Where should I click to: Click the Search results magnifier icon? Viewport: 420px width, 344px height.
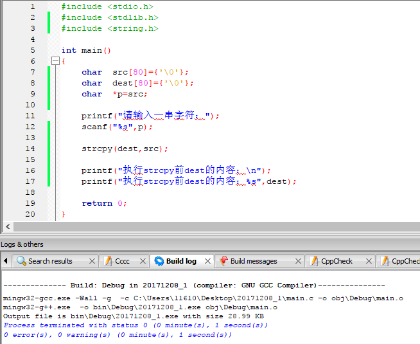pos(21,261)
